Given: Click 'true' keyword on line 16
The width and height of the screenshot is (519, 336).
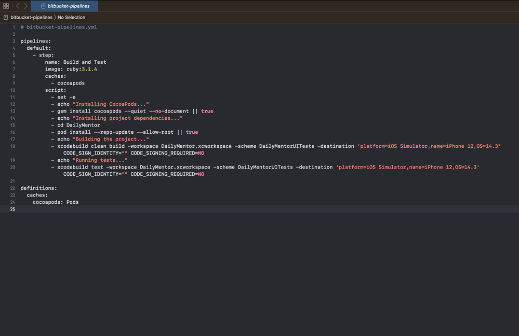Looking at the screenshot, I should tap(192, 132).
